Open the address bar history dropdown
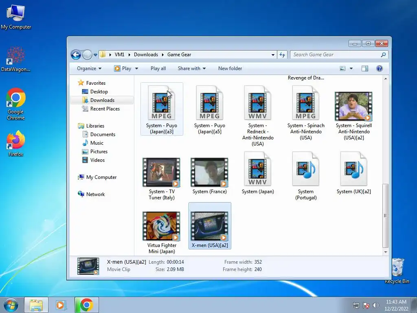Image resolution: width=417 pixels, height=313 pixels. tap(273, 55)
